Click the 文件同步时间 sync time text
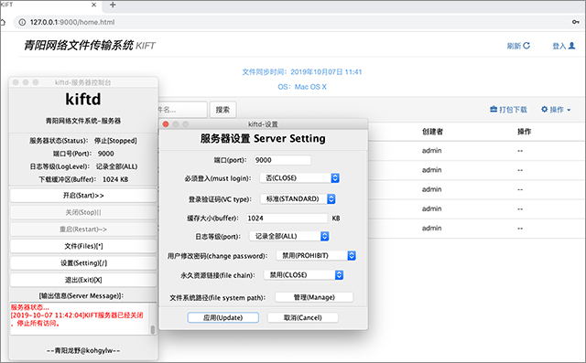Image resolution: width=586 pixels, height=363 pixels. pos(302,72)
